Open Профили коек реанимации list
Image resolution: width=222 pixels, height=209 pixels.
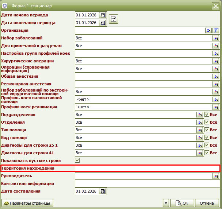[216, 107]
